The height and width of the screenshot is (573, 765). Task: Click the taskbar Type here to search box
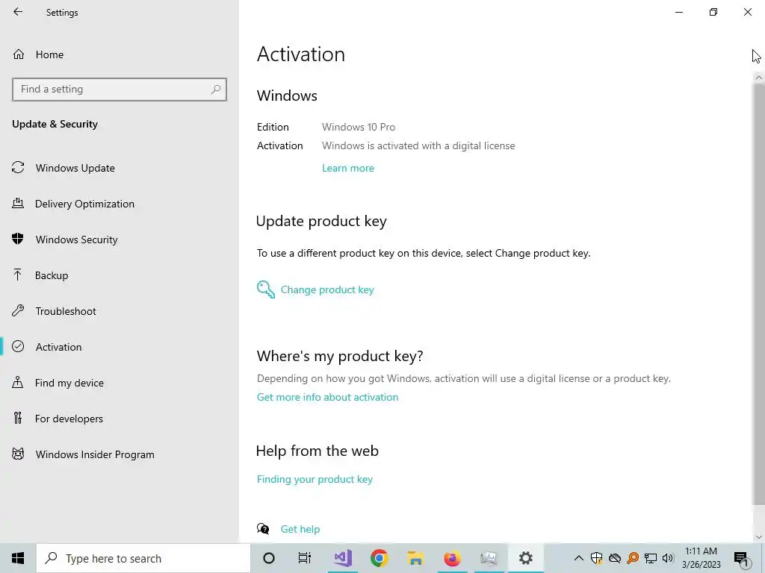[143, 558]
